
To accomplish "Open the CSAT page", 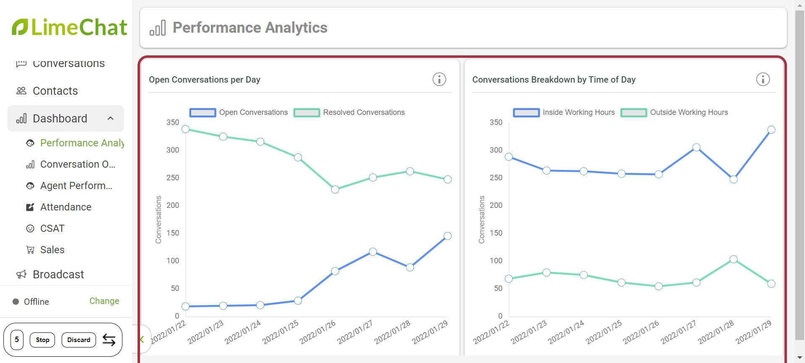I will [x=52, y=228].
